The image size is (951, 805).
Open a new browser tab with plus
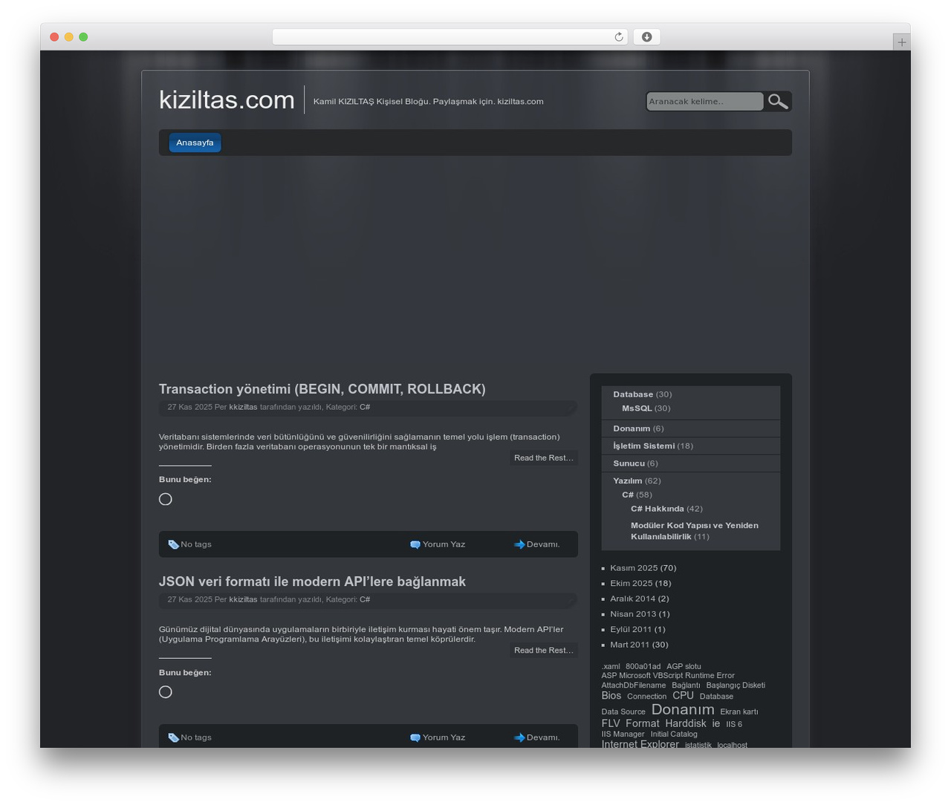point(901,42)
